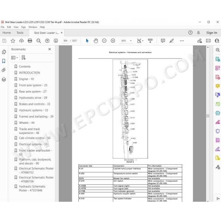The image size is (221, 221).
Task: Open the fit page options icon
Action: (140, 41)
